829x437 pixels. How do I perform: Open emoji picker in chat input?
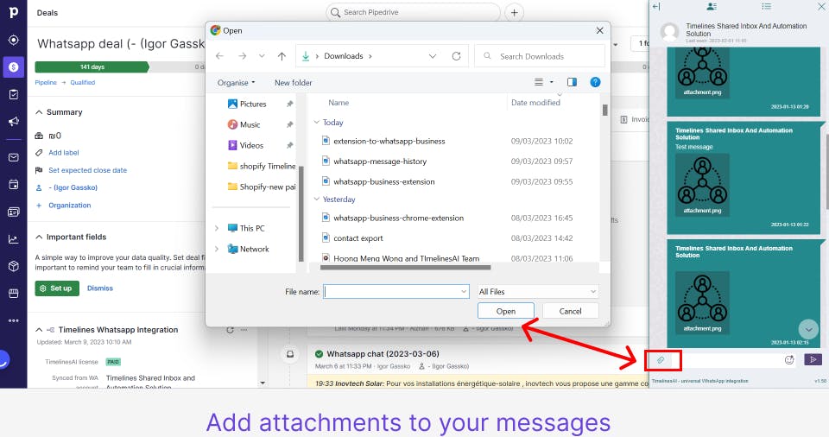(x=789, y=360)
